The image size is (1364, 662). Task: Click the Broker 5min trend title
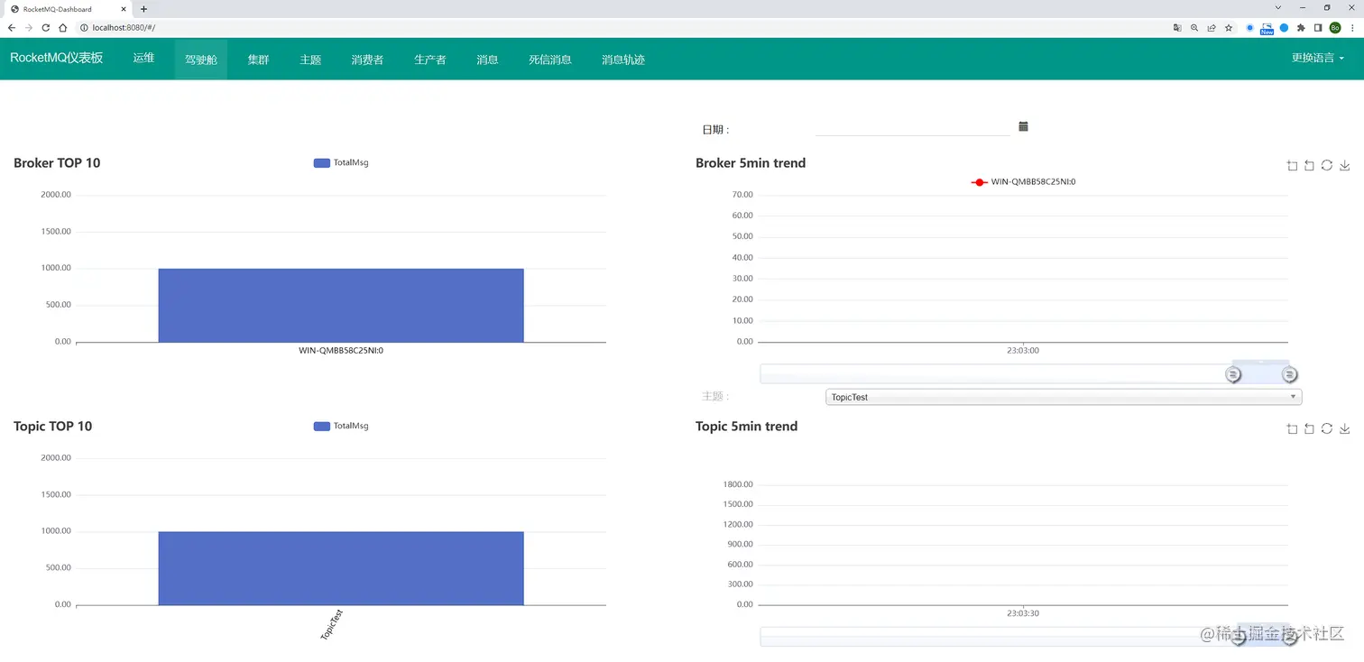(x=751, y=163)
